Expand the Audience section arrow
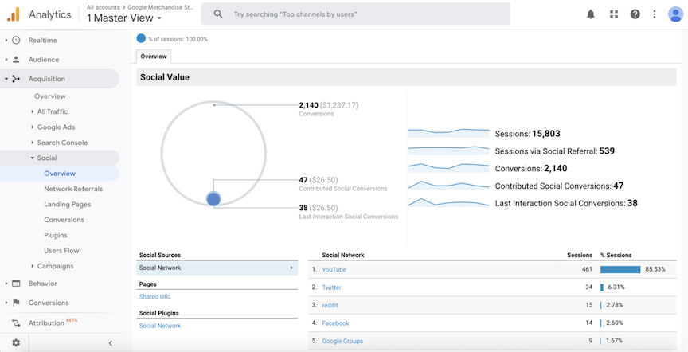Image resolution: width=688 pixels, height=352 pixels. pyautogui.click(x=6, y=60)
